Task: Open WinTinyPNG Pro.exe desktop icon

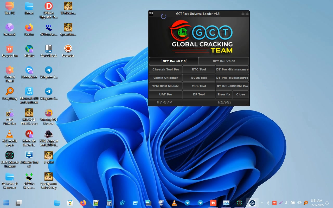Action: coord(49,117)
